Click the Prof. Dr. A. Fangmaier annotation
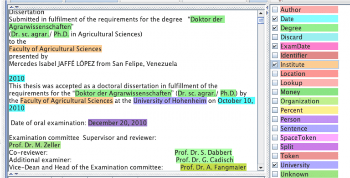This screenshot has width=350, height=178. 213,167
